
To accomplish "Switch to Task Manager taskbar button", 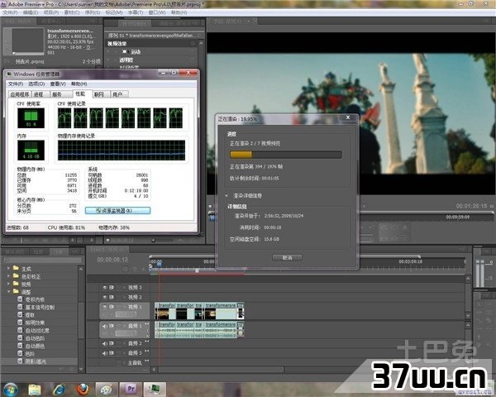I will [155, 389].
